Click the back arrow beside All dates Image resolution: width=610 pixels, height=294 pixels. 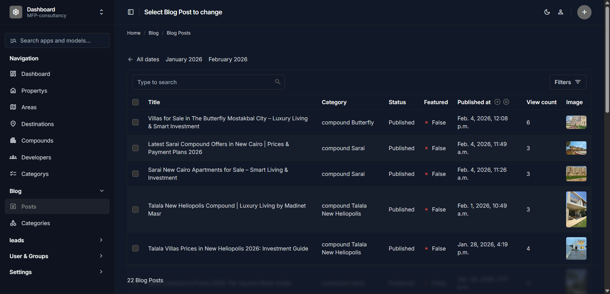[x=130, y=59]
